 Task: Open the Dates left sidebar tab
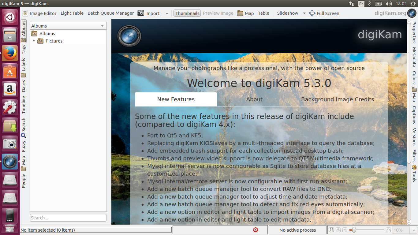24,86
